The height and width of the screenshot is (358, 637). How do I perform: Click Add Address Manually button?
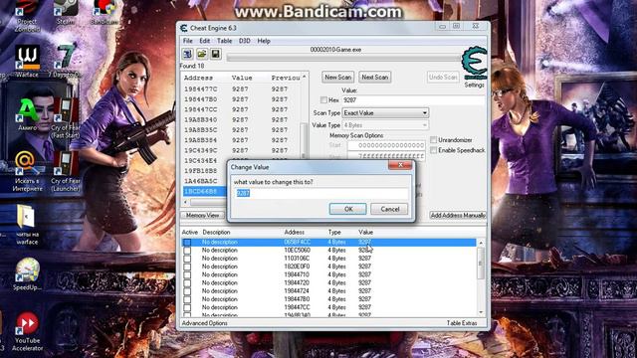(x=458, y=216)
